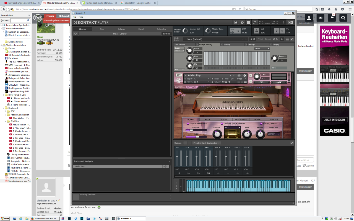
Task: Open the Purge dropdown menu
Action: coord(241,79)
